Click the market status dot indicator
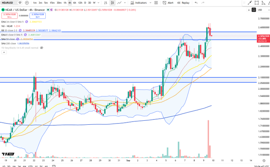This screenshot has height=167, width=270. click(x=48, y=10)
